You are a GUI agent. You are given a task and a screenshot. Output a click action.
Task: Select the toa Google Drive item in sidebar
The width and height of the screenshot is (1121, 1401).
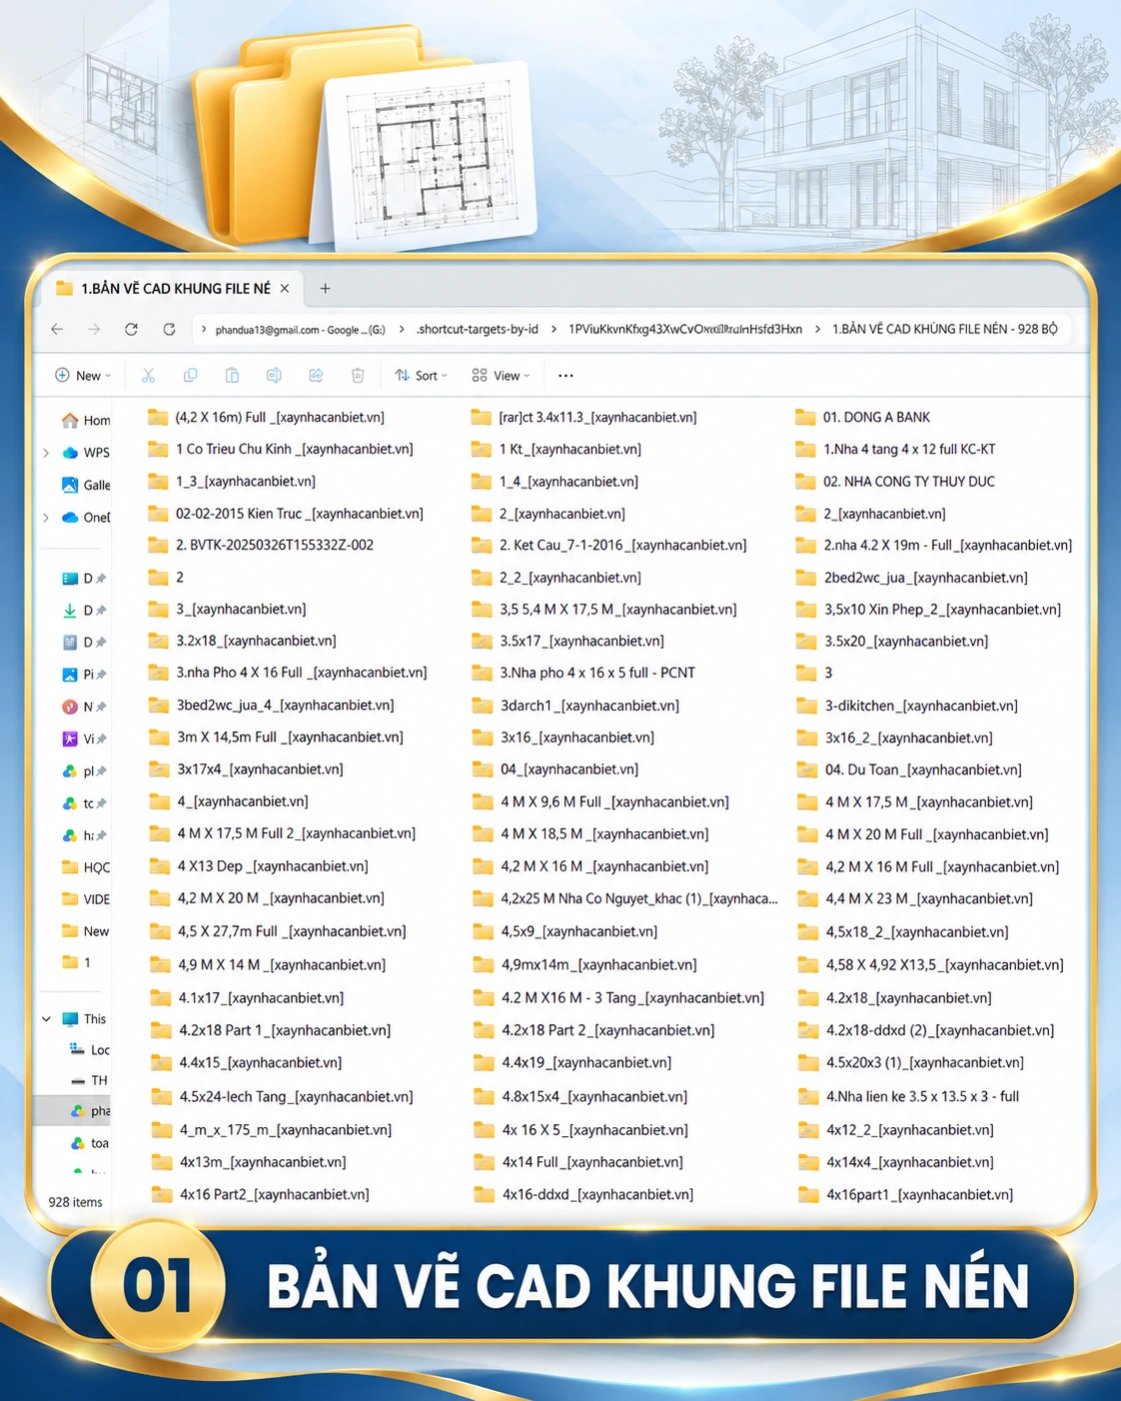pyautogui.click(x=90, y=1143)
